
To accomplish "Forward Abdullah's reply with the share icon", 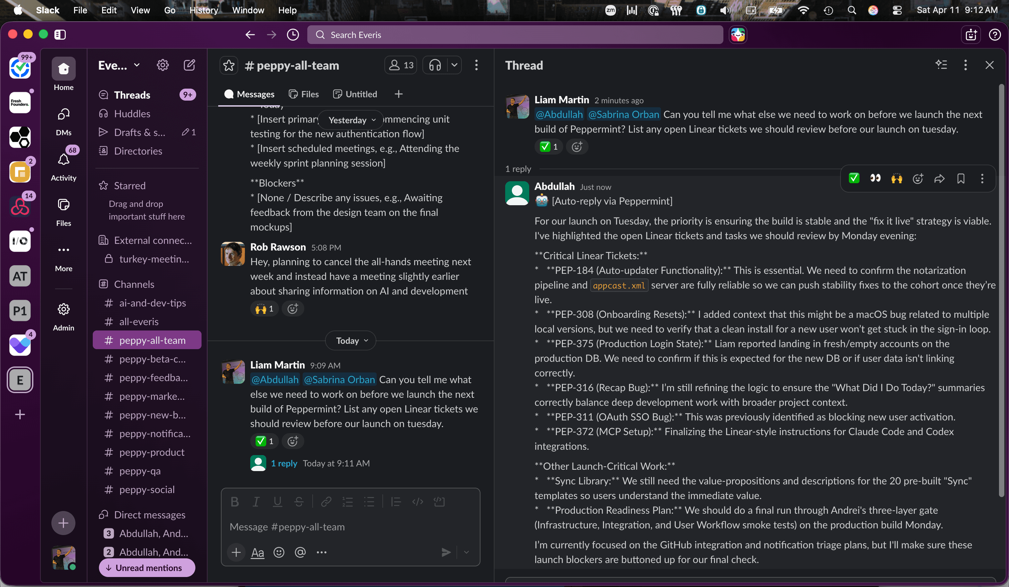I will [939, 179].
